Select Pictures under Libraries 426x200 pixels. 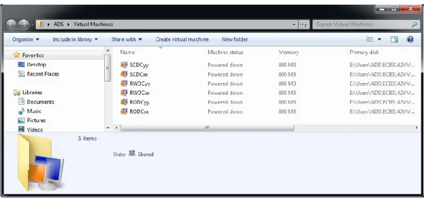click(x=36, y=120)
